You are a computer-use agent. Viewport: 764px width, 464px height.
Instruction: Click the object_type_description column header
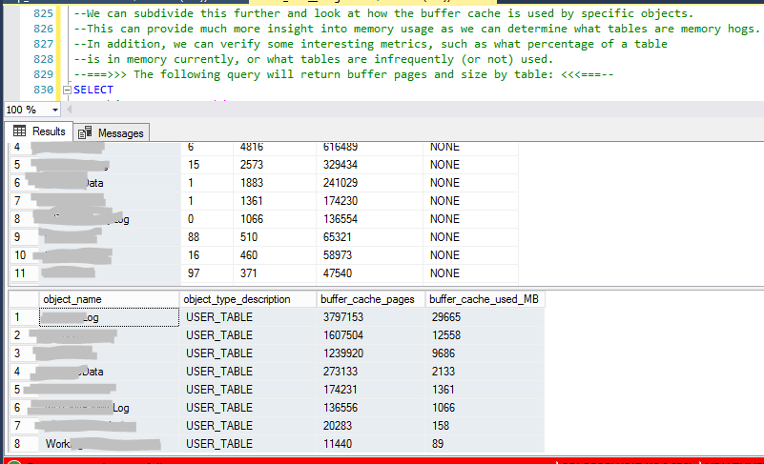[x=248, y=299]
